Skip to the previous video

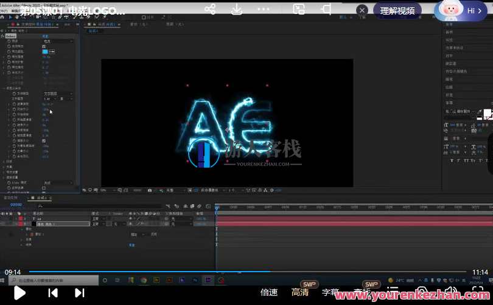[53, 293]
